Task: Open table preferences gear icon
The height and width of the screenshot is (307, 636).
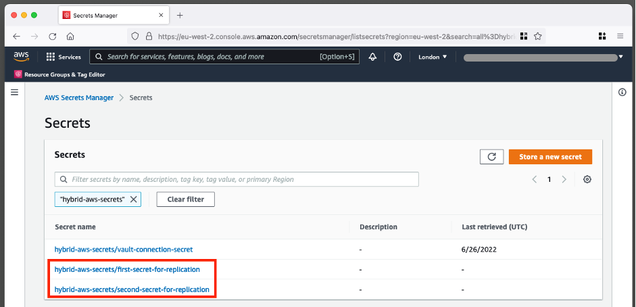Action: click(587, 179)
